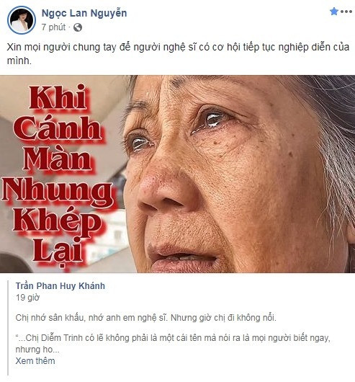The height and width of the screenshot is (382, 355).
Task: Open Ngọc Lan Nguyễn's profile picture
Action: coord(22,20)
